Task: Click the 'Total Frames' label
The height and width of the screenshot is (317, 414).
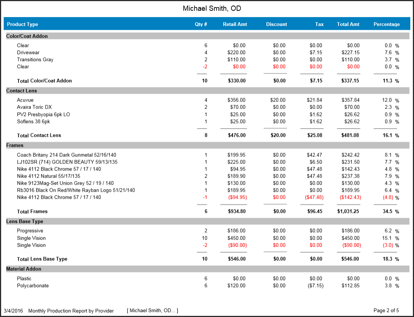Action: pyautogui.click(x=32, y=212)
